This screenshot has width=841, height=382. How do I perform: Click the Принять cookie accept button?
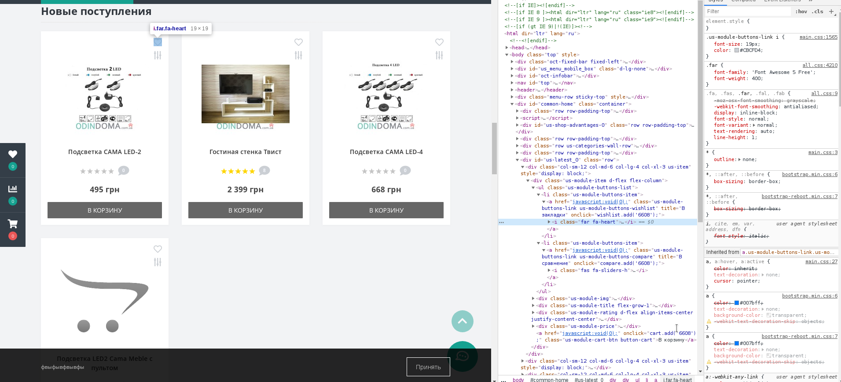428,367
